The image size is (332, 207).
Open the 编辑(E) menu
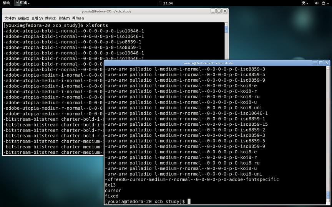point(23,18)
